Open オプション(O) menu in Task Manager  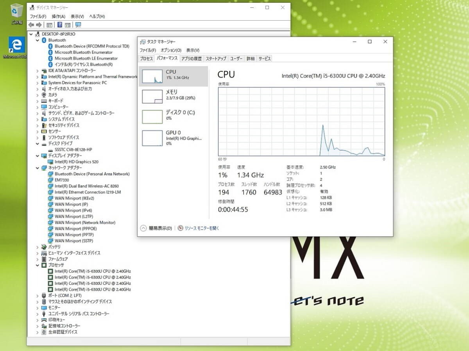pyautogui.click(x=171, y=50)
